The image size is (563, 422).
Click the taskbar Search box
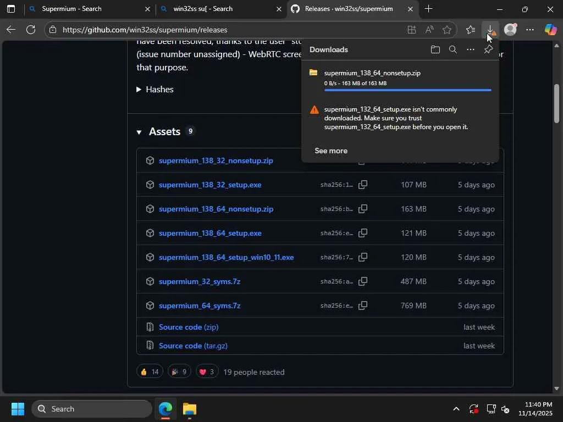click(x=92, y=409)
